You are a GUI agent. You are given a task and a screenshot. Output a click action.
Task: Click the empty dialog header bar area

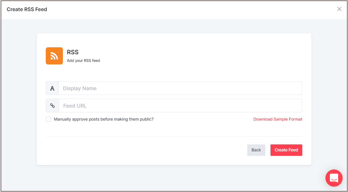point(191,10)
